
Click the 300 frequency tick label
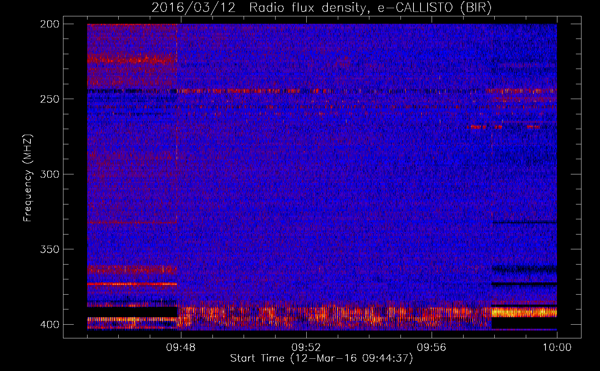coord(49,174)
